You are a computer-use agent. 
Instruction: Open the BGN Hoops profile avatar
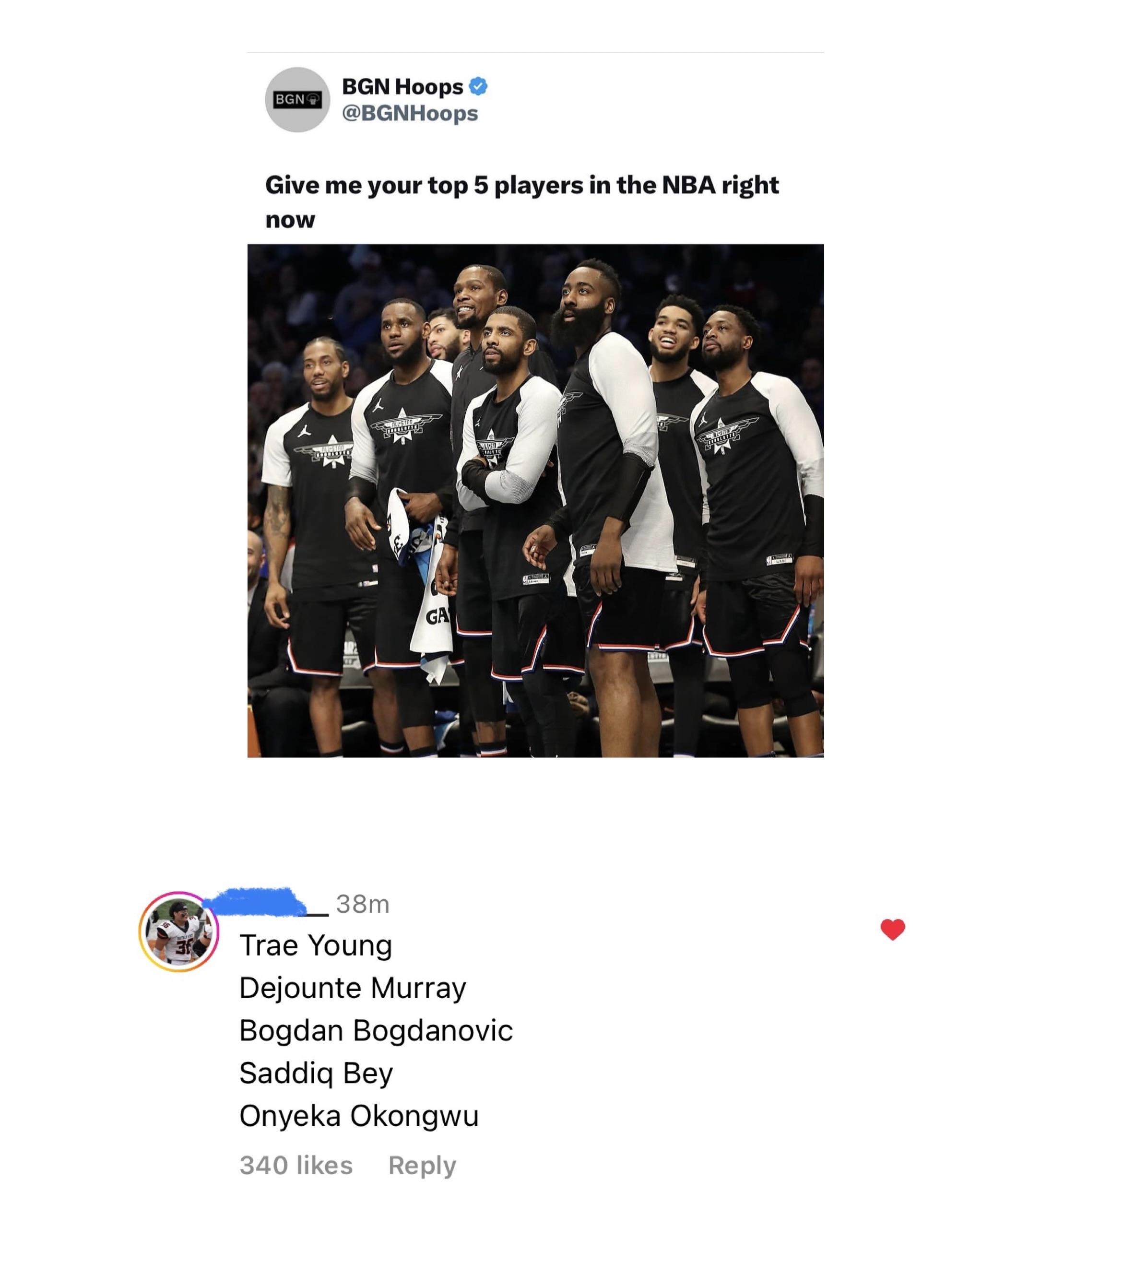[x=297, y=100]
